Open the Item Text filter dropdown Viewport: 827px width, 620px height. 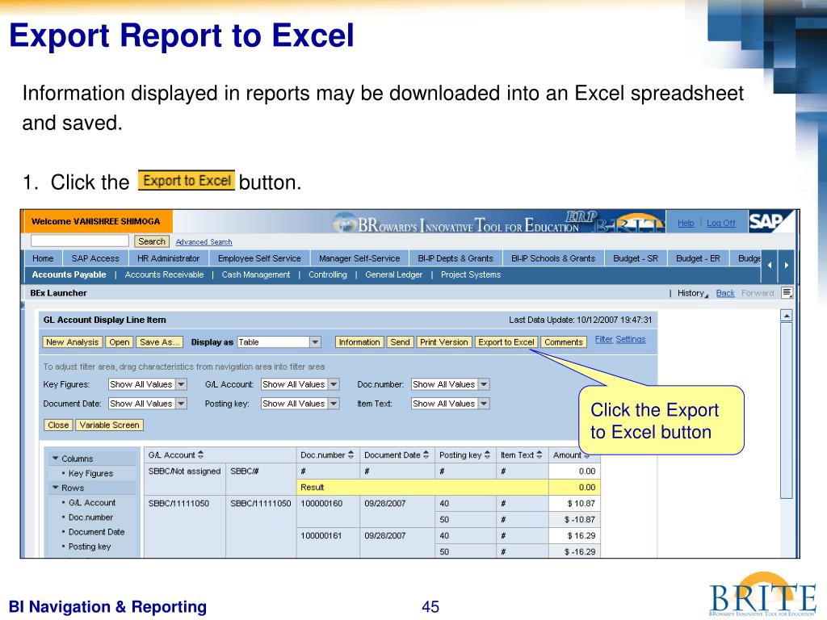click(484, 404)
